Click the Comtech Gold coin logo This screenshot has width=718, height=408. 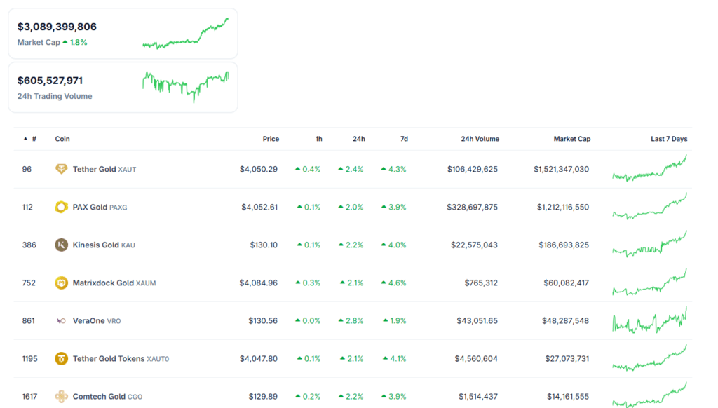click(62, 396)
